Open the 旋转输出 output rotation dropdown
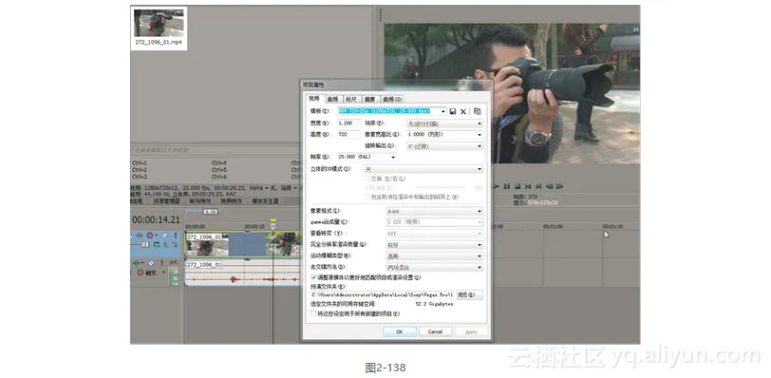This screenshot has height=378, width=771. coord(444,146)
